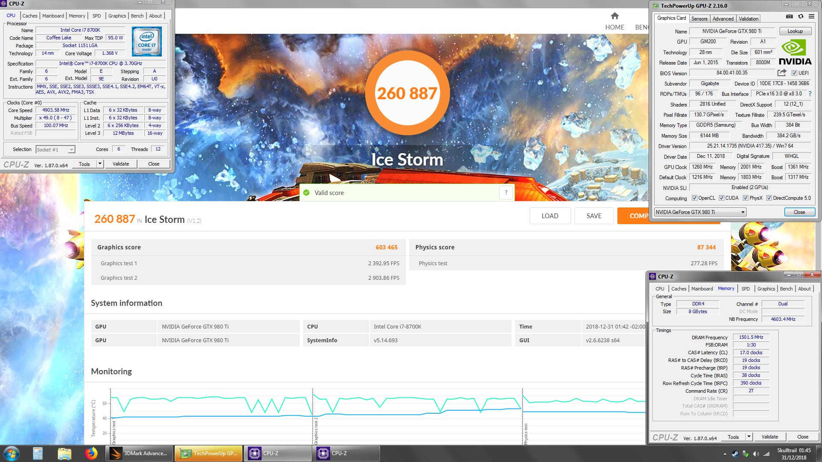Click the Tools button in top CPU-Z
The height and width of the screenshot is (462, 822).
coord(84,164)
